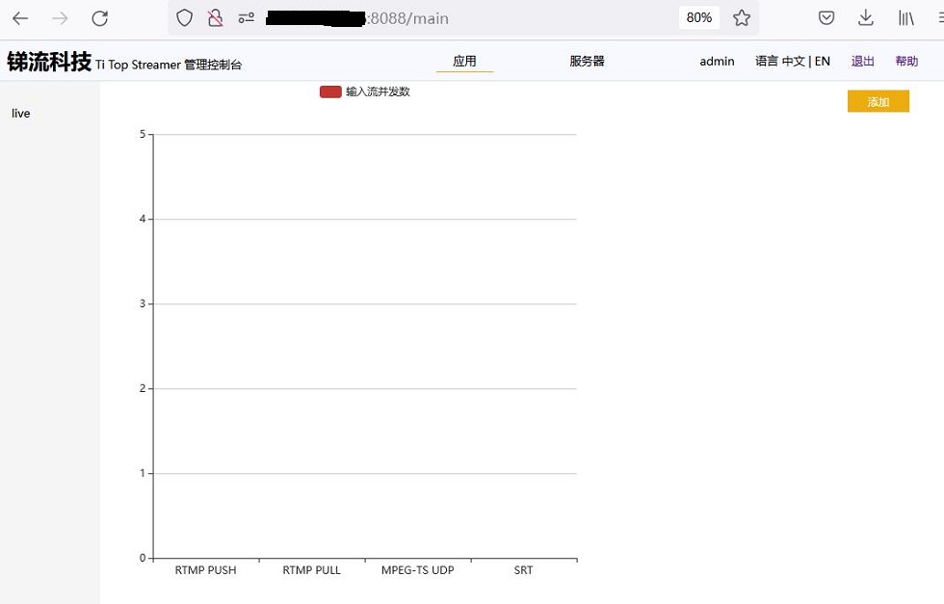Click the RTMP PUSH axis label
The width and height of the screenshot is (944, 604).
click(x=205, y=569)
